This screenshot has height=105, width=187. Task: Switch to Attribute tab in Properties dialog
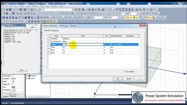point(55,31)
